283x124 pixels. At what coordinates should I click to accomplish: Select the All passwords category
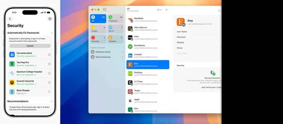pos(98,19)
